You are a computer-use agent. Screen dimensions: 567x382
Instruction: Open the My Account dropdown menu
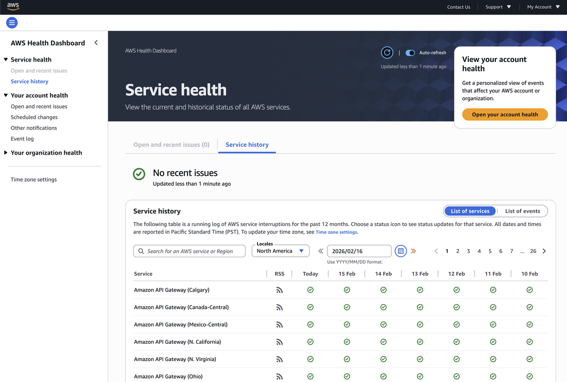[543, 7]
